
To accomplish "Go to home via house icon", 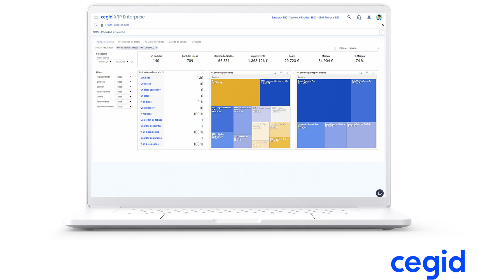I will click(x=102, y=25).
